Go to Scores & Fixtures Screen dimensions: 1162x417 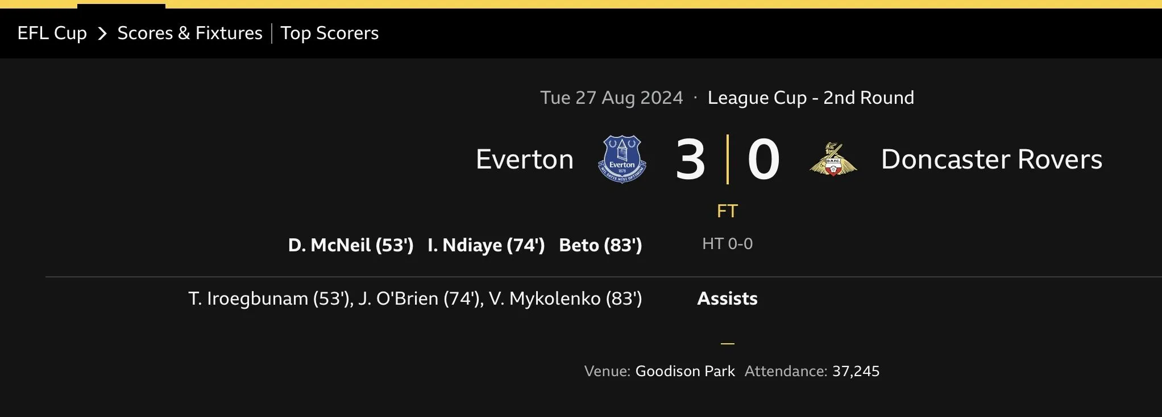[190, 33]
